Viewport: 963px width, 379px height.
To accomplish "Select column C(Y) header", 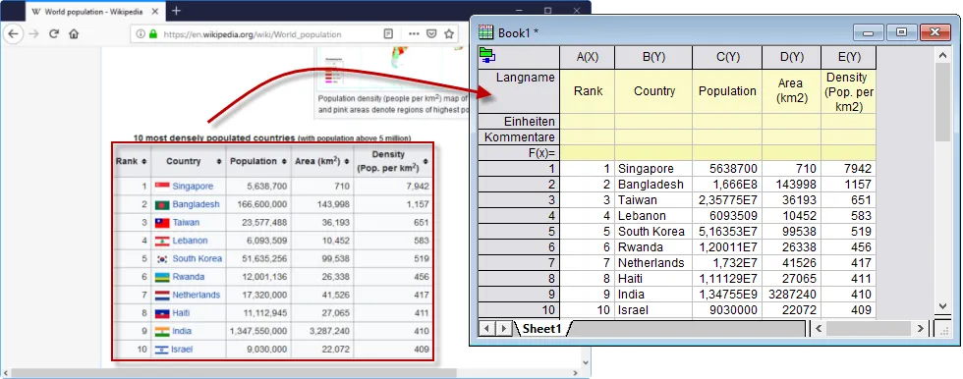I will click(x=727, y=57).
